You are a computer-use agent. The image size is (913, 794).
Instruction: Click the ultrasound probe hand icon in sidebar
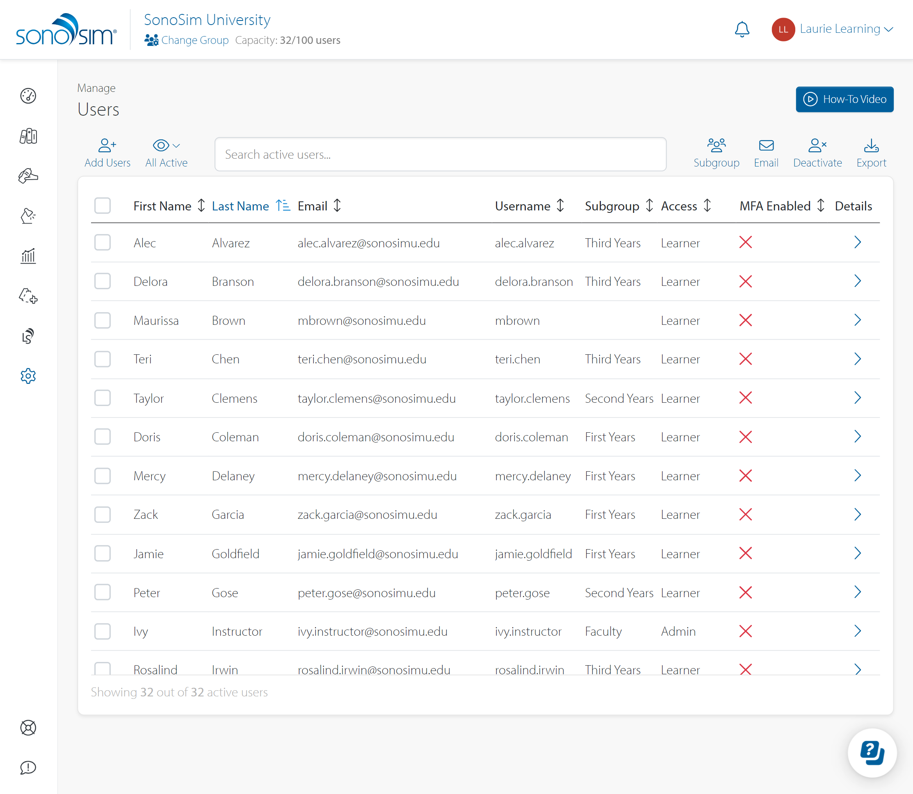28,176
